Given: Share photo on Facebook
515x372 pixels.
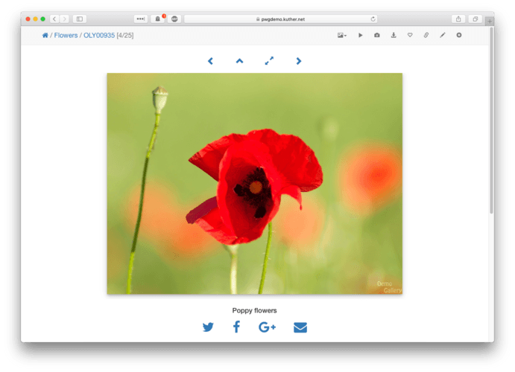Looking at the screenshot, I should click(x=236, y=327).
